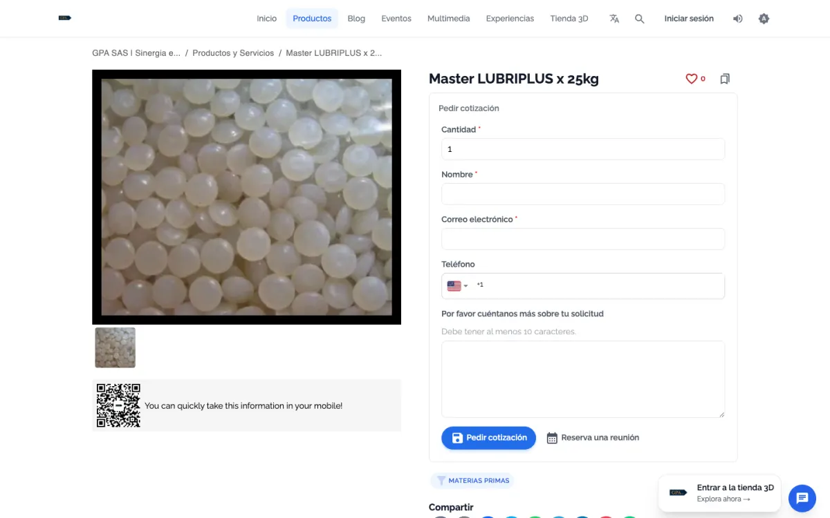Open the language translate icon

[614, 19]
